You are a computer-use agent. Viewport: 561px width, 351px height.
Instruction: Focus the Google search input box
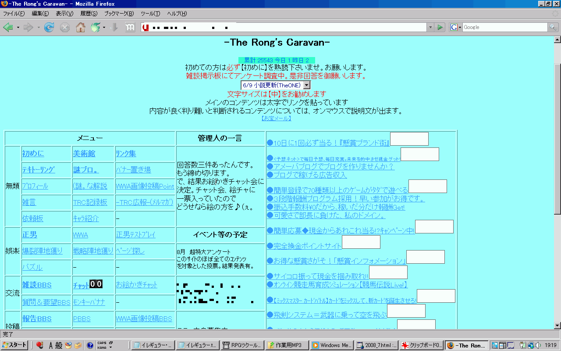pyautogui.click(x=504, y=27)
